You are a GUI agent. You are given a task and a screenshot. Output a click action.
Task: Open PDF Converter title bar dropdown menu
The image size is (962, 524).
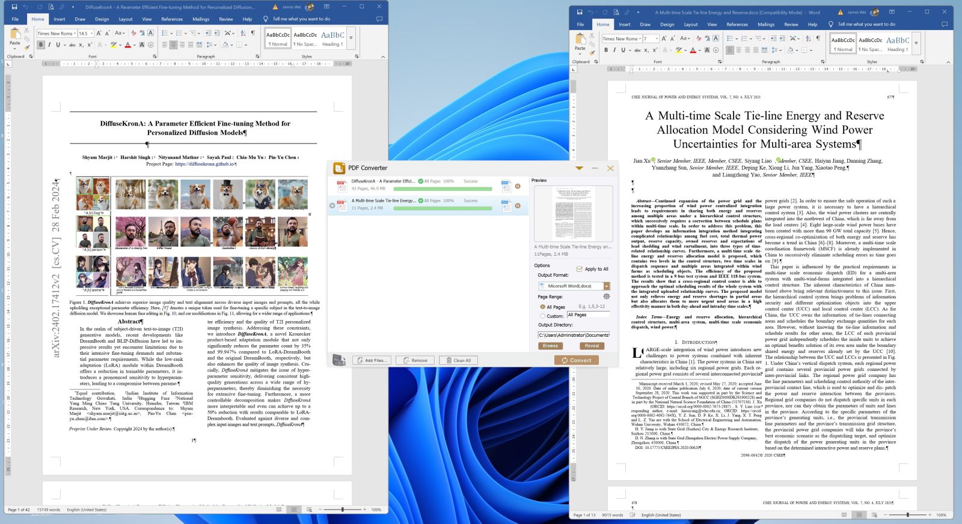(x=579, y=169)
